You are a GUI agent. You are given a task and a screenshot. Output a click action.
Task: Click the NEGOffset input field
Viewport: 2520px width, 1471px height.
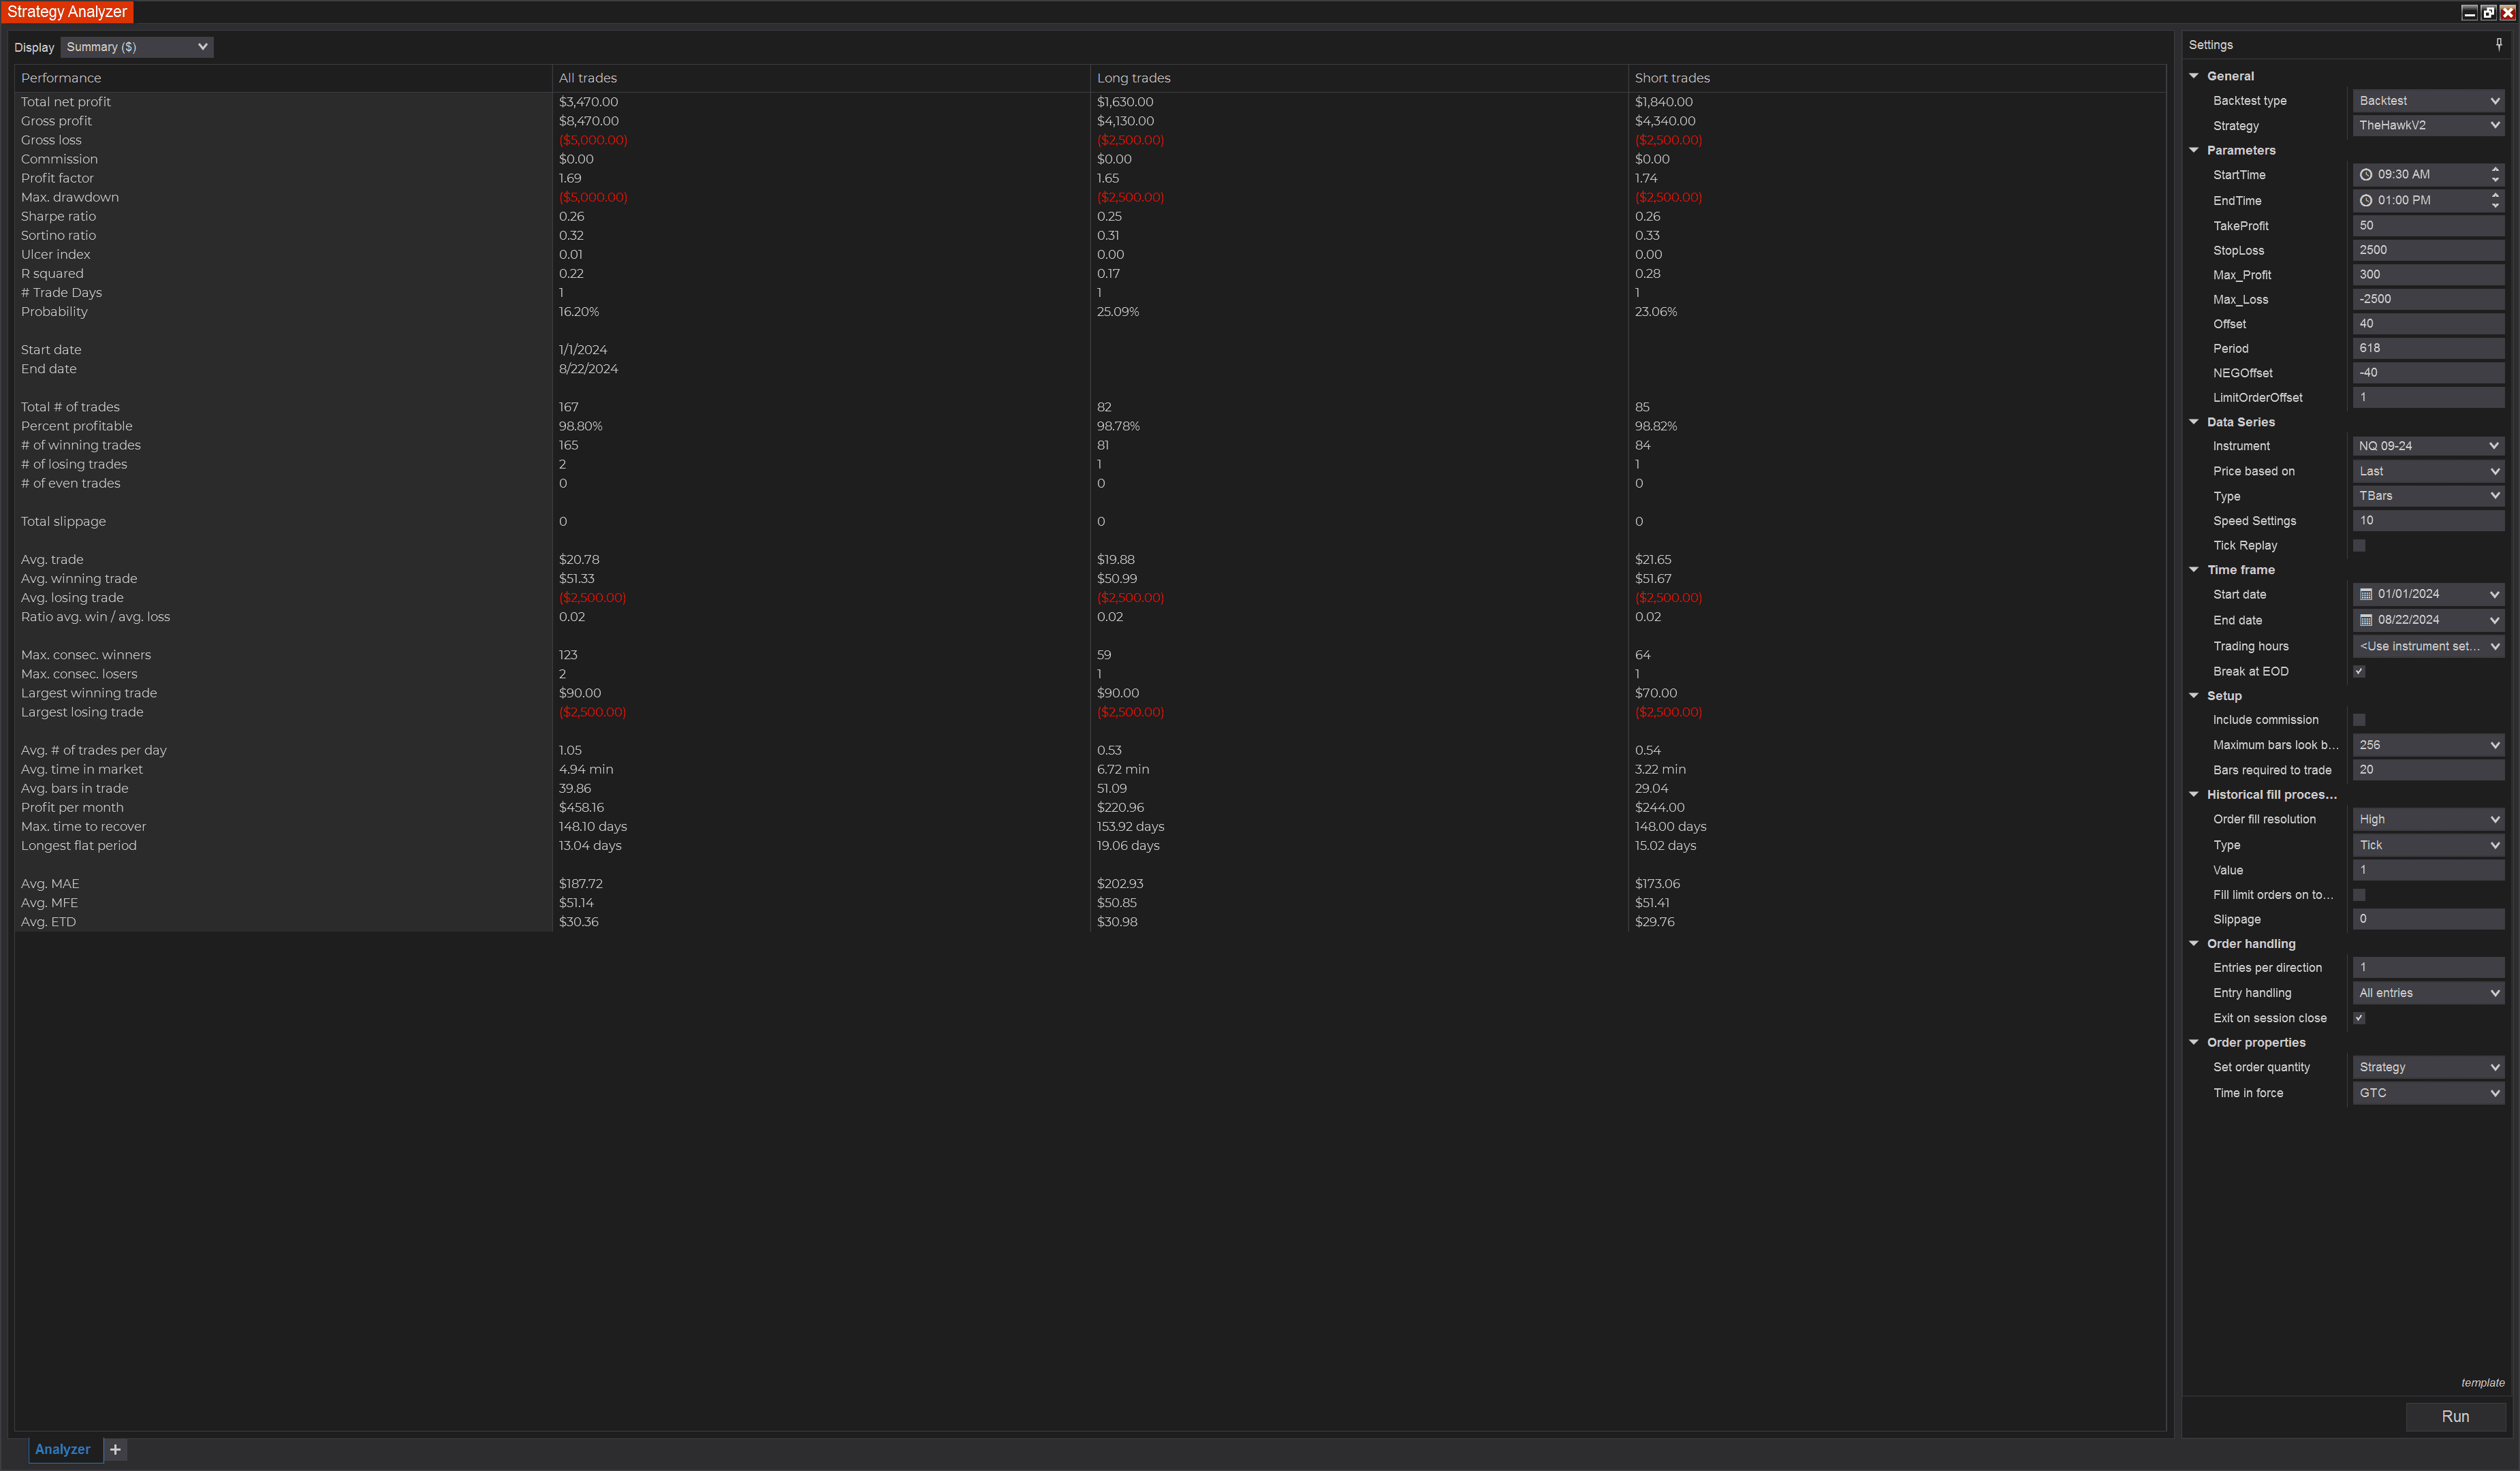tap(2428, 373)
